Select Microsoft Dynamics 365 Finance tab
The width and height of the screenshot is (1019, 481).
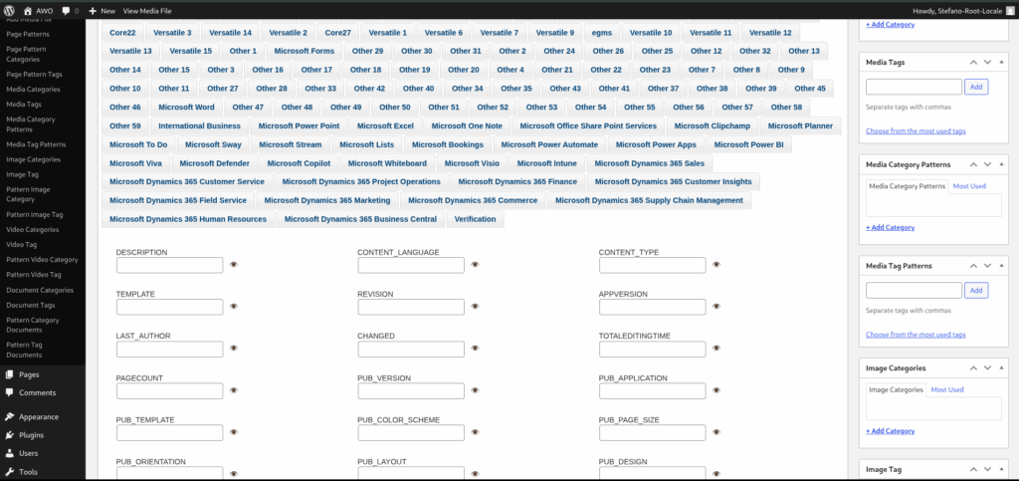(x=517, y=181)
